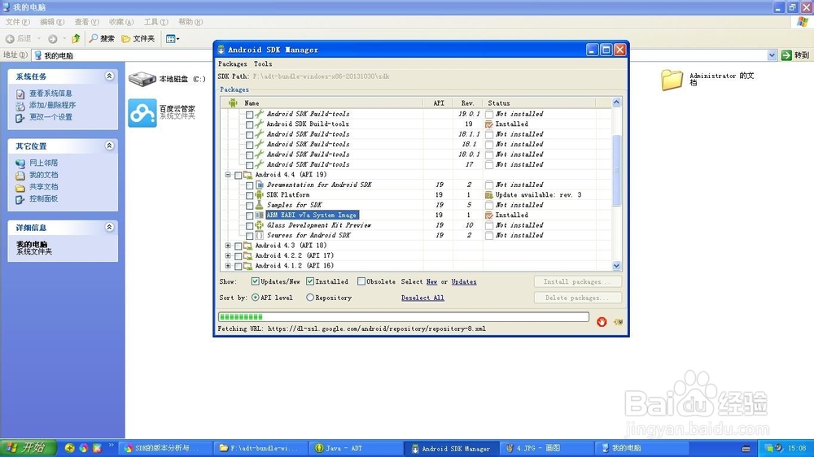The image size is (814, 457).
Task: Open the view mode toolbar icon
Action: coord(170,39)
